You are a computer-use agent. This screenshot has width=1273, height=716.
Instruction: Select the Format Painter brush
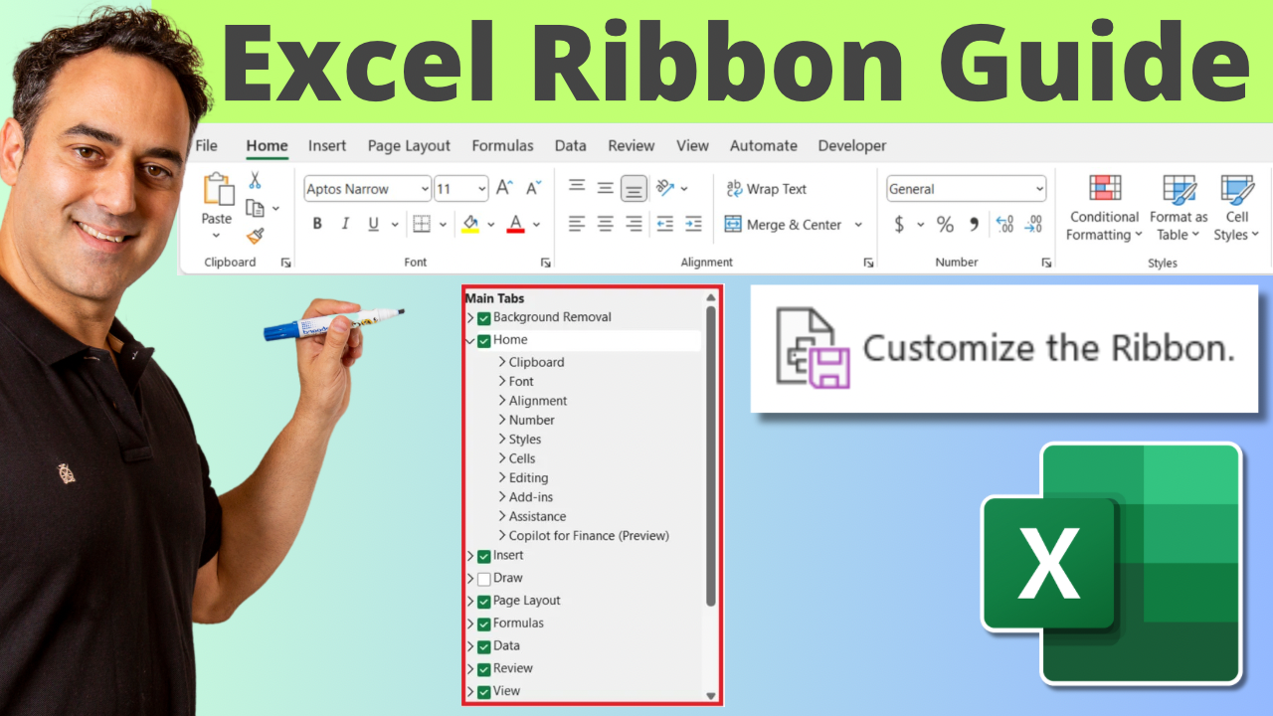point(255,236)
